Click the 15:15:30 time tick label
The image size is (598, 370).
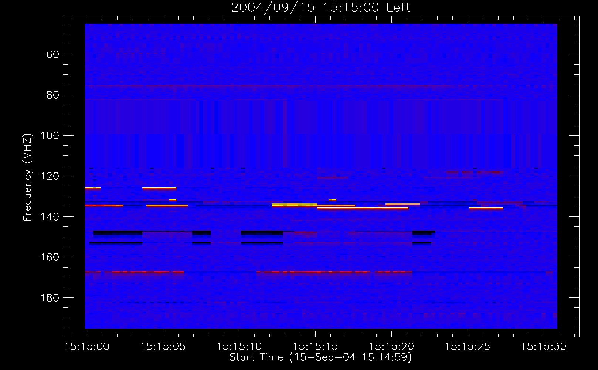(x=544, y=347)
